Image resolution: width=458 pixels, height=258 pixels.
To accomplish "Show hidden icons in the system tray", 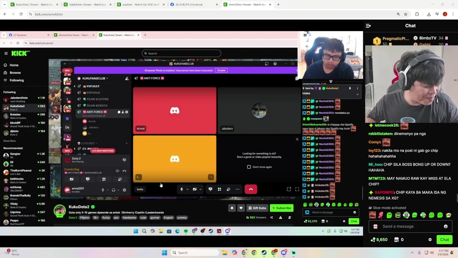I will [x=412, y=253].
